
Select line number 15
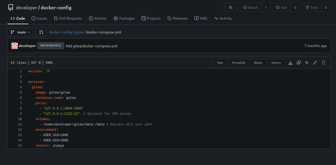[x=20, y=146]
